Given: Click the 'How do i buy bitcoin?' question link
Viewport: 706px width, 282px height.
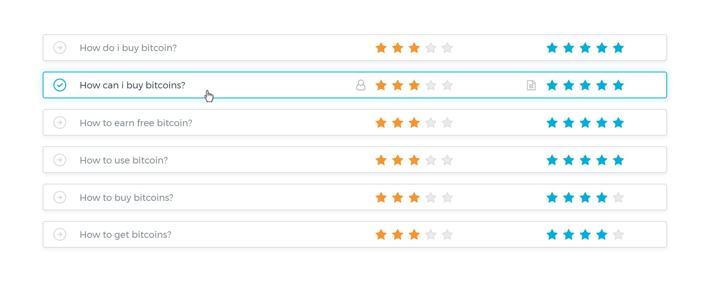Looking at the screenshot, I should click(128, 48).
